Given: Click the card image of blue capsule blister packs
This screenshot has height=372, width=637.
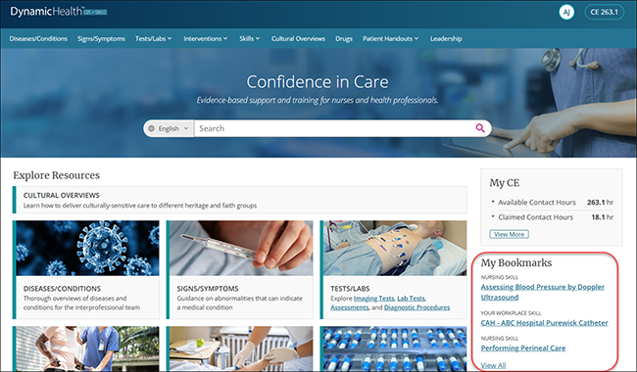Looking at the screenshot, I should coord(395,349).
